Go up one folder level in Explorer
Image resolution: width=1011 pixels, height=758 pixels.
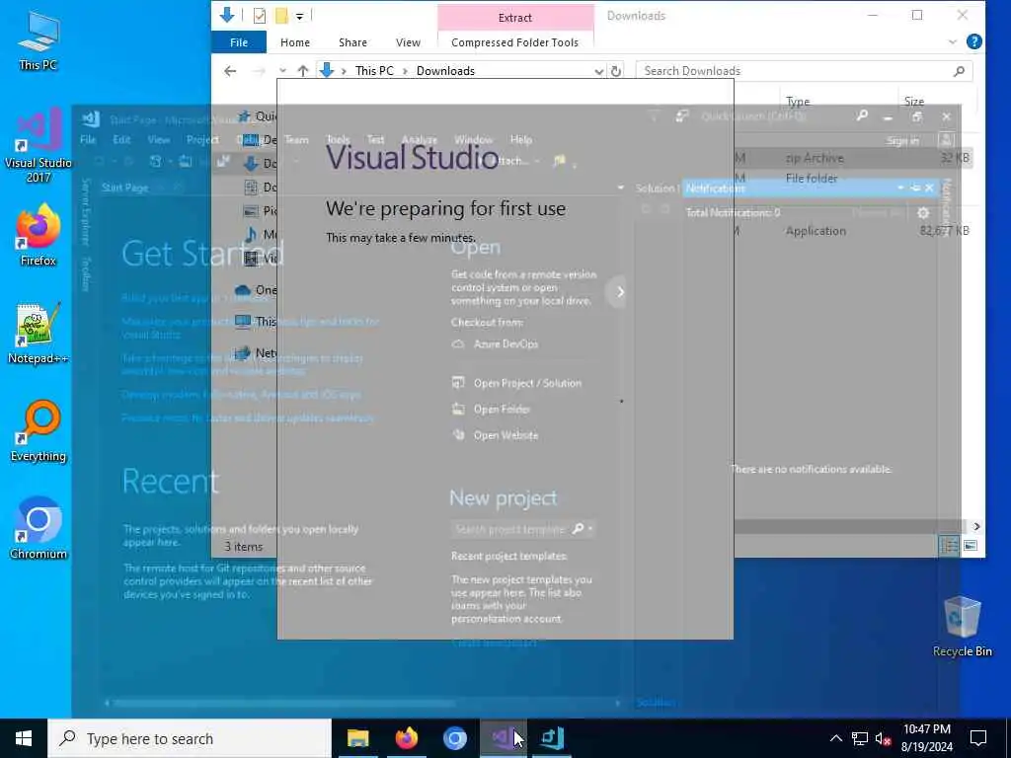(302, 71)
